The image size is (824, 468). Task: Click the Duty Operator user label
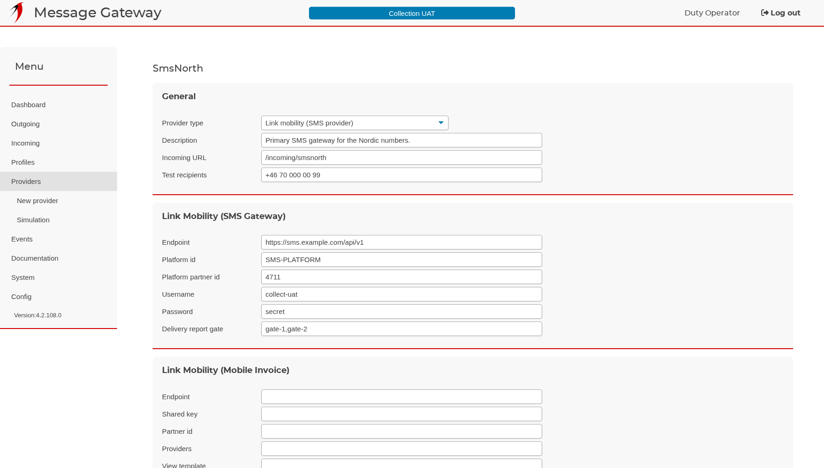pyautogui.click(x=712, y=13)
